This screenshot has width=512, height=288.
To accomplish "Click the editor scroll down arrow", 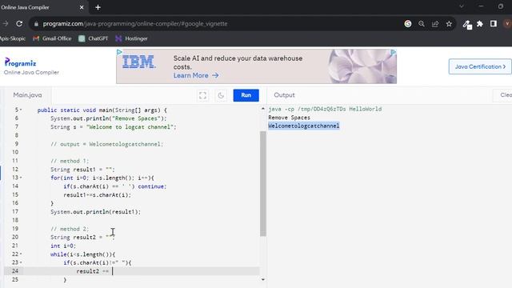I will click(x=263, y=279).
